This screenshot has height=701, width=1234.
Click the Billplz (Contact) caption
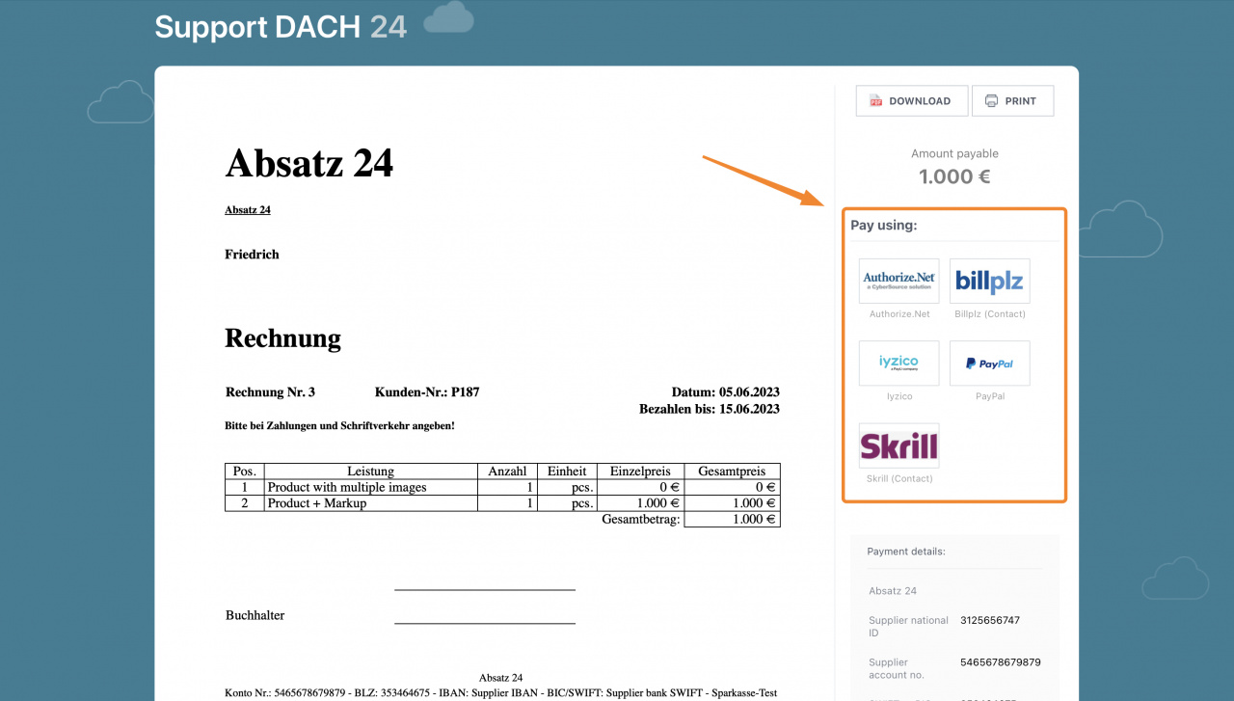tap(989, 314)
